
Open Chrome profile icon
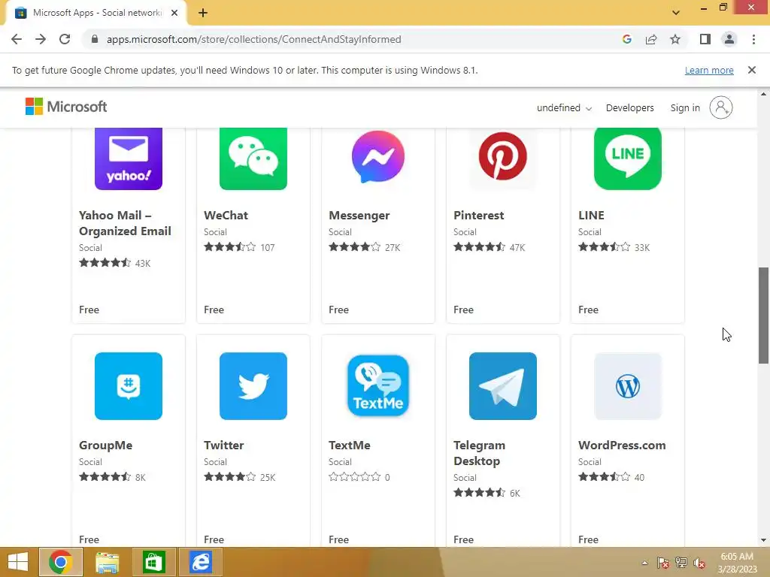[x=729, y=39]
